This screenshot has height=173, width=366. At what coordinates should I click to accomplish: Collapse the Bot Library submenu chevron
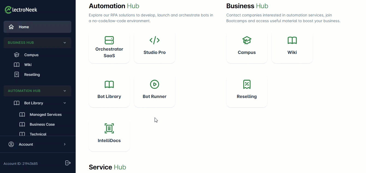pyautogui.click(x=65, y=103)
